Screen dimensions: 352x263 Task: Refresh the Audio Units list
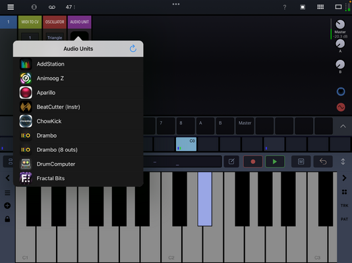coord(133,49)
